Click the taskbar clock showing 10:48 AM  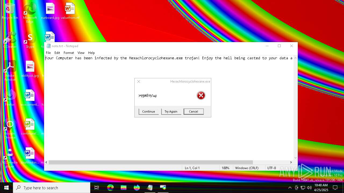[x=321, y=188]
